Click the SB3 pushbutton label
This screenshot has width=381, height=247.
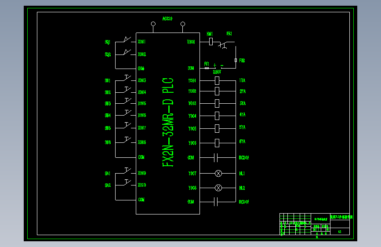108,104
